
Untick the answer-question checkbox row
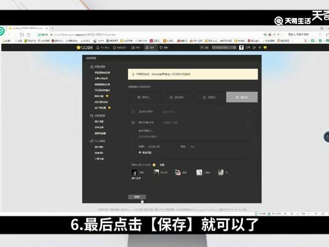(133, 122)
